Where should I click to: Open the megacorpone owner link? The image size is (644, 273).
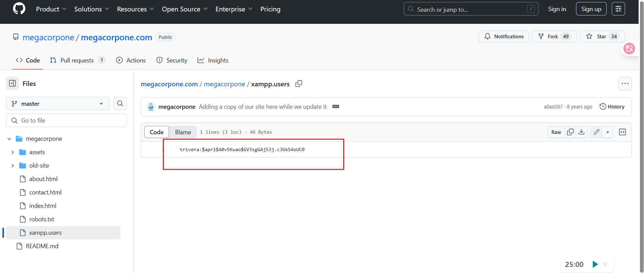point(48,37)
